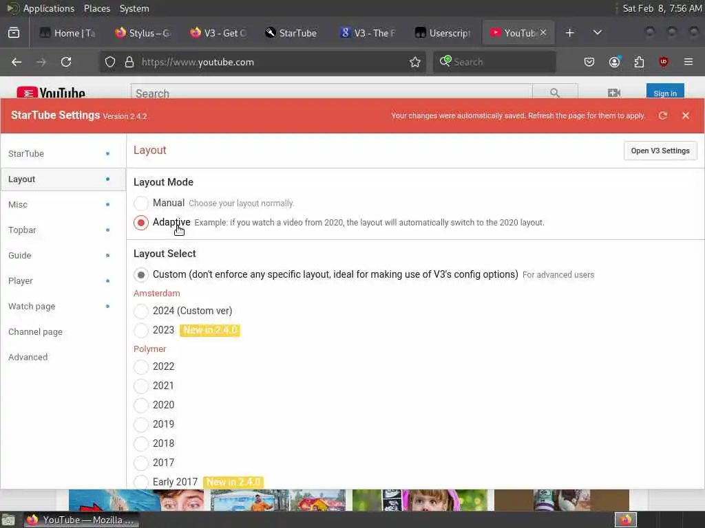Open the Firefox View icon

[x=14, y=33]
